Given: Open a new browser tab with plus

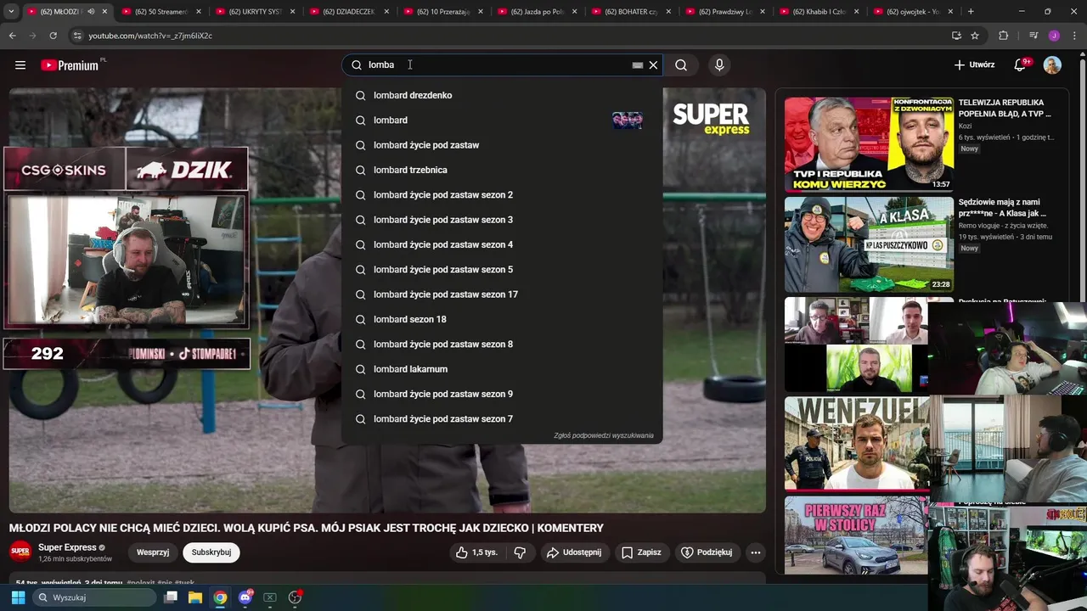Looking at the screenshot, I should tap(971, 12).
